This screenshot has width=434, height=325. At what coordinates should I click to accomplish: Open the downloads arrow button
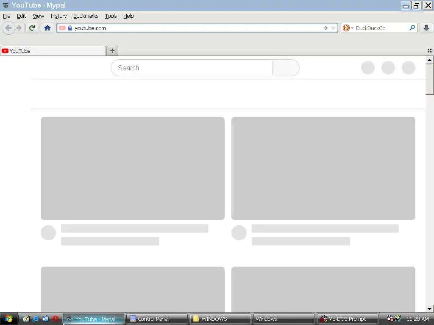426,28
